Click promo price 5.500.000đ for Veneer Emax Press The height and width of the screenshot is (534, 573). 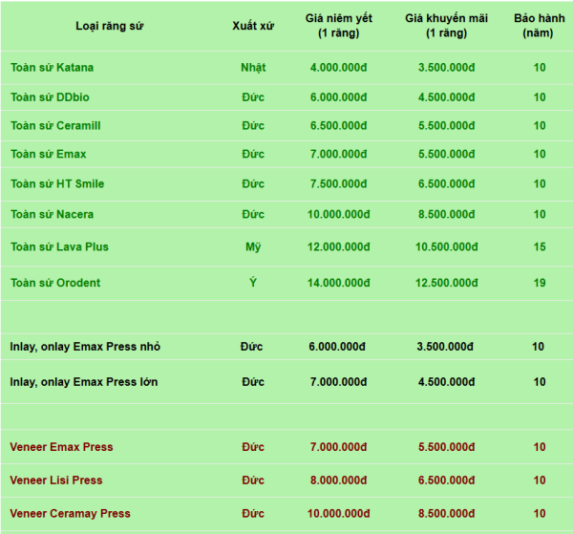pyautogui.click(x=447, y=447)
